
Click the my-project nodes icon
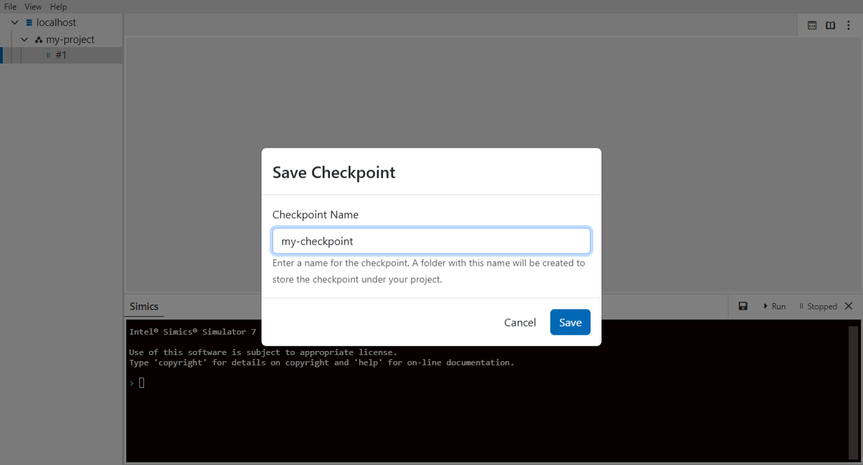(38, 40)
